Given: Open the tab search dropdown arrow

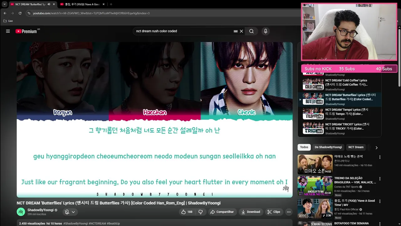Looking at the screenshot, I should click(4, 4).
